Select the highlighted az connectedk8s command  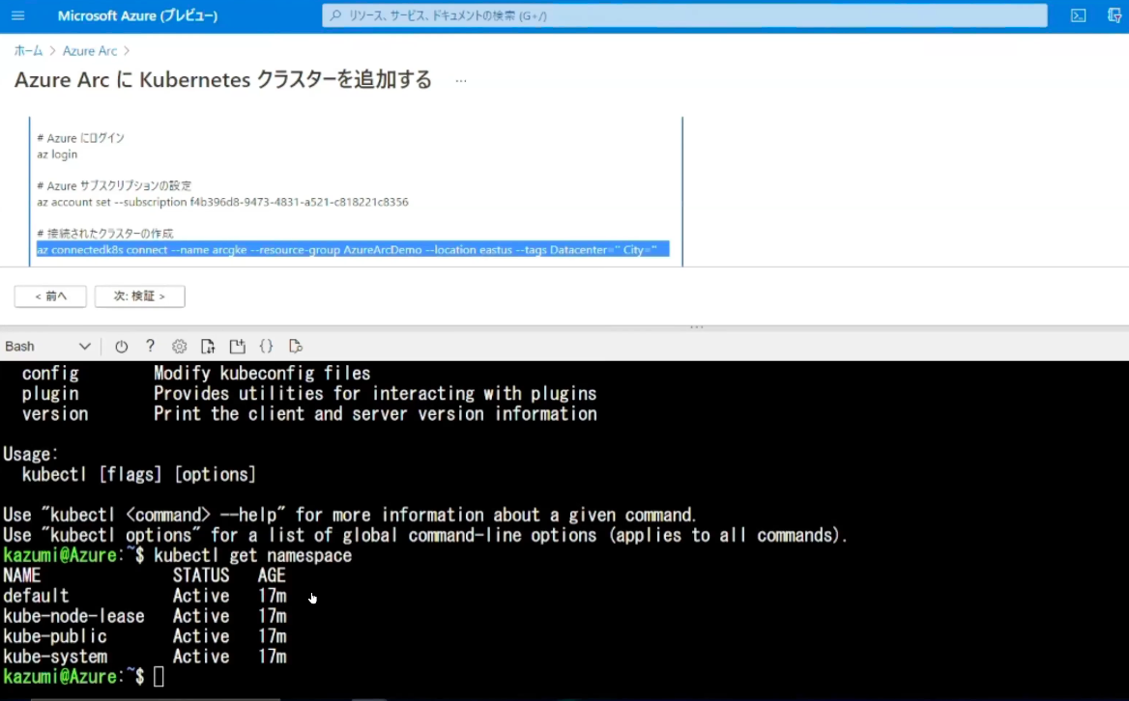click(x=353, y=249)
